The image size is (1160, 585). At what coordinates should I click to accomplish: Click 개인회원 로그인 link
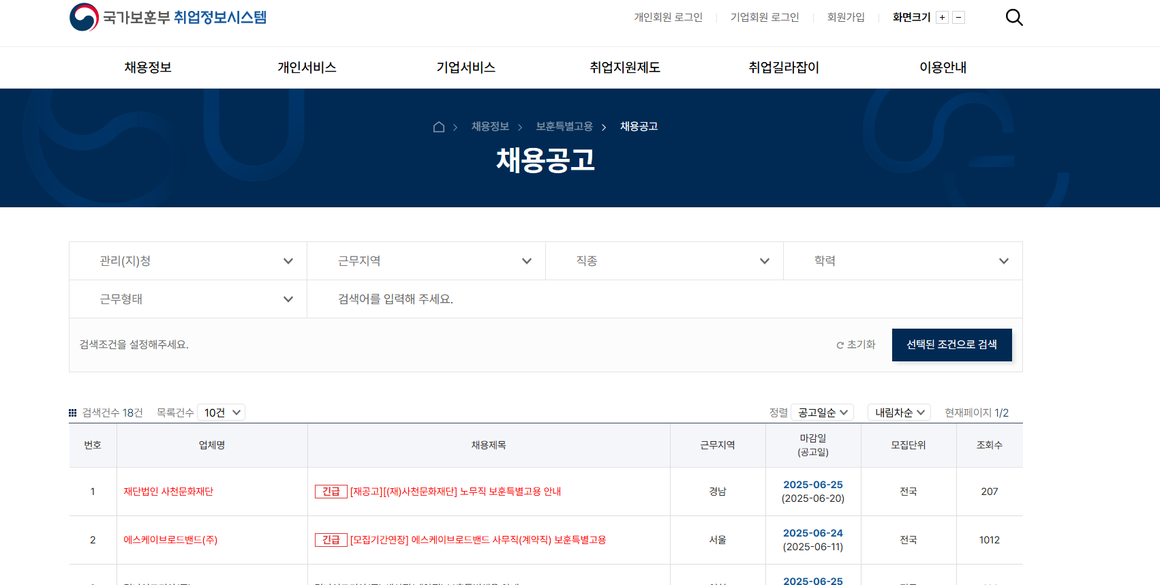[x=669, y=17]
